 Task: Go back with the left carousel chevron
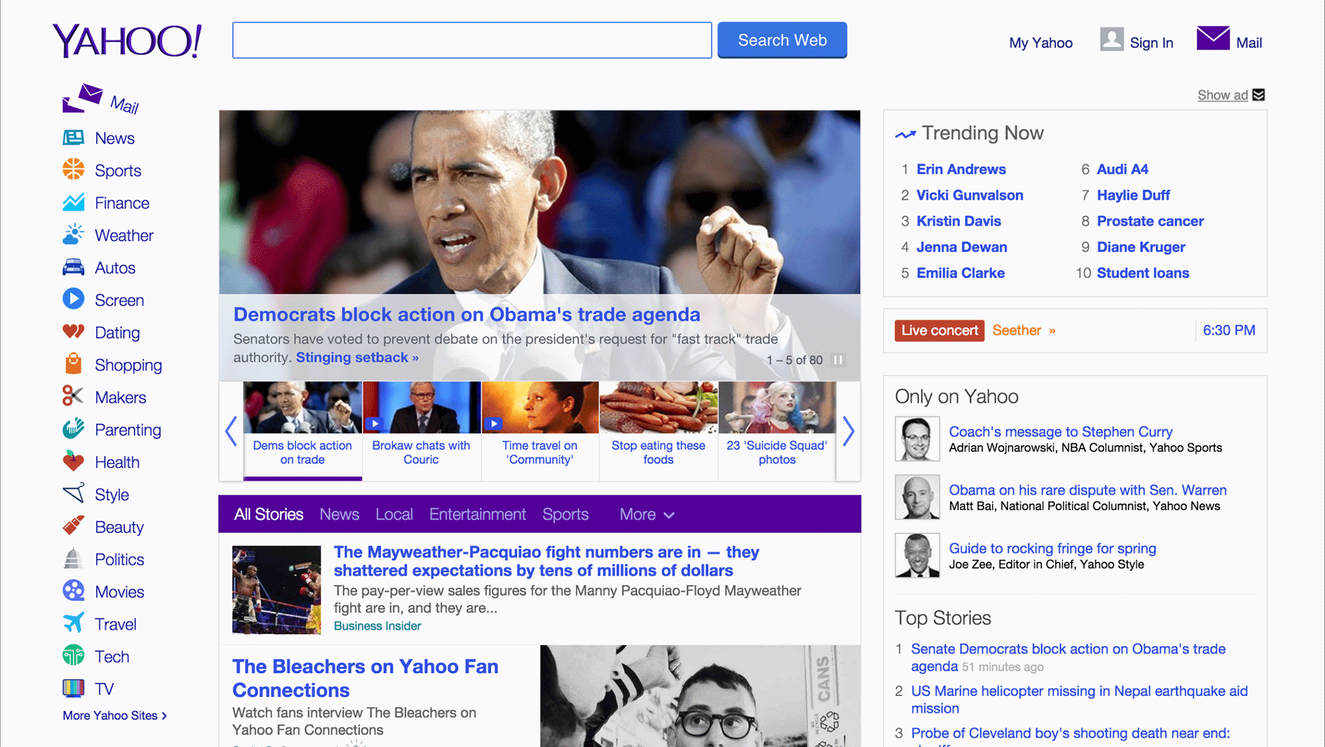pos(231,431)
